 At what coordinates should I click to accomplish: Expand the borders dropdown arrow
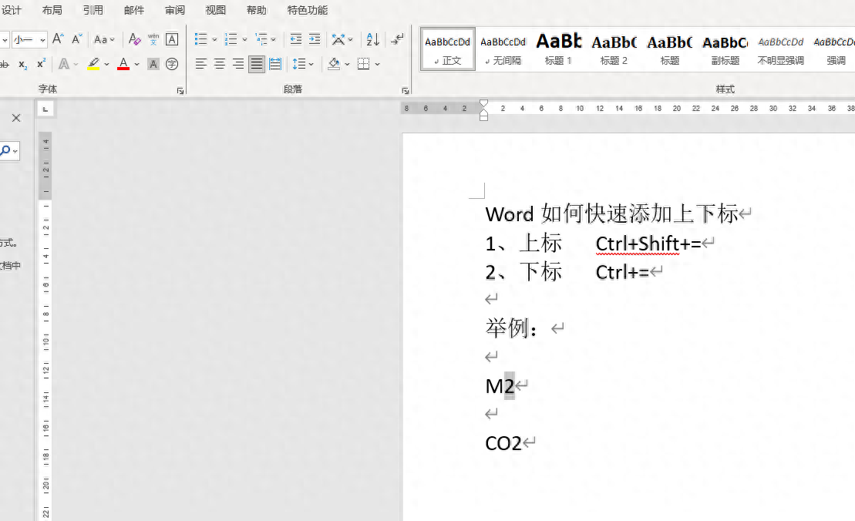point(377,64)
